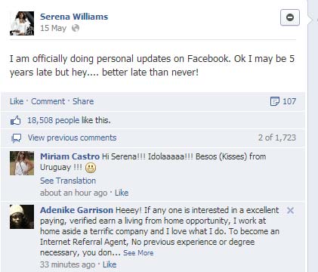Click the public globe privacy icon
Screen dimensions: 318x272
(x=76, y=28)
